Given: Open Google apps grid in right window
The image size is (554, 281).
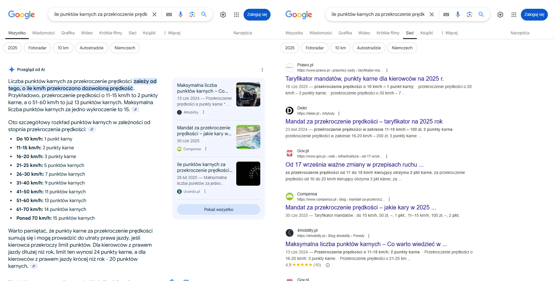Looking at the screenshot, I should click(x=514, y=15).
